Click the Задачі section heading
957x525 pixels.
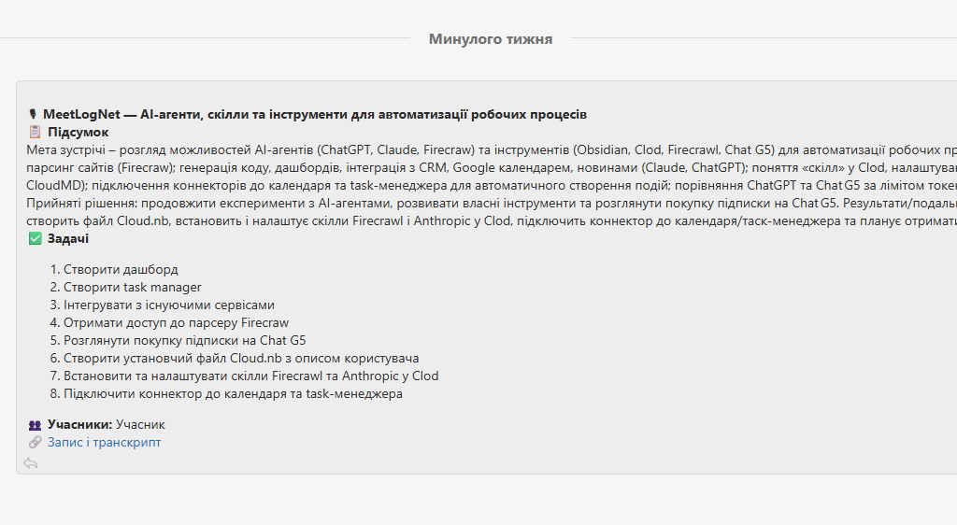click(67, 238)
